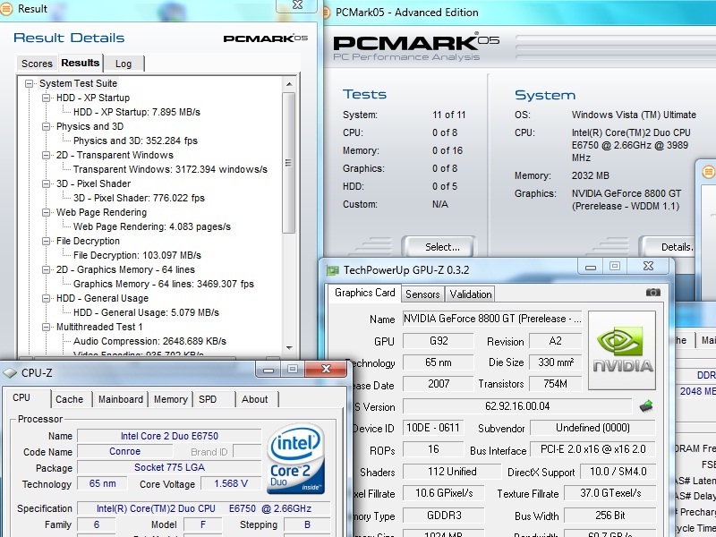Image resolution: width=716 pixels, height=537 pixels.
Task: Open the Scores tab in Result Details
Action: pos(37,64)
